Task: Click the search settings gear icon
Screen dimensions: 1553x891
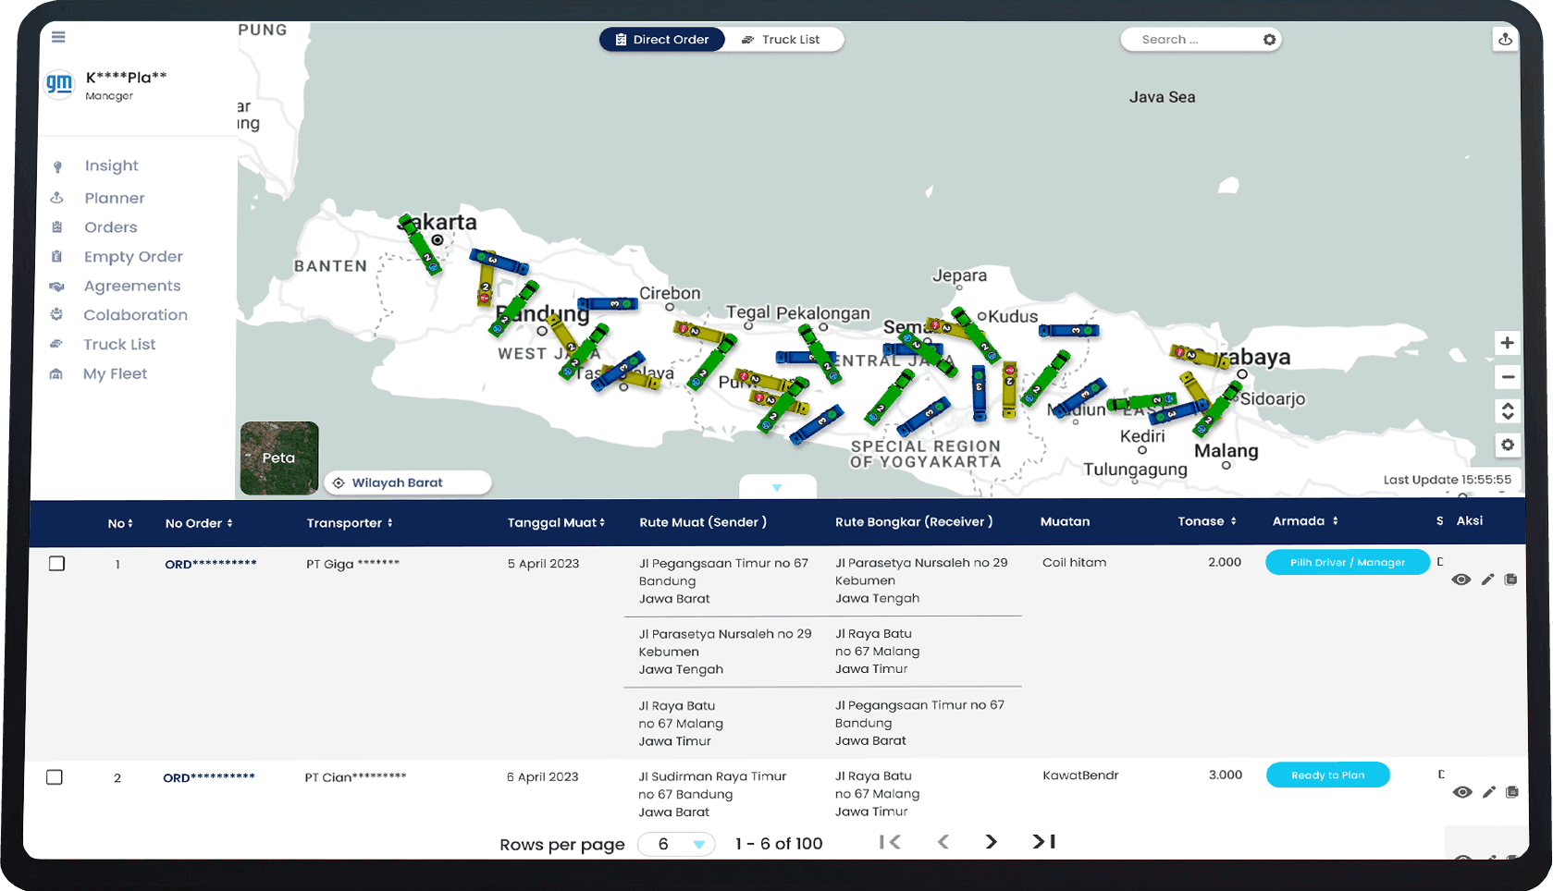Action: (1269, 40)
